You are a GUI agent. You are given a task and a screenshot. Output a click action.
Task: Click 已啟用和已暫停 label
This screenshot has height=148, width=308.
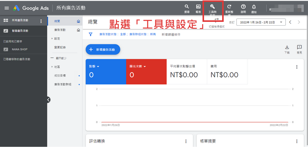13,41
